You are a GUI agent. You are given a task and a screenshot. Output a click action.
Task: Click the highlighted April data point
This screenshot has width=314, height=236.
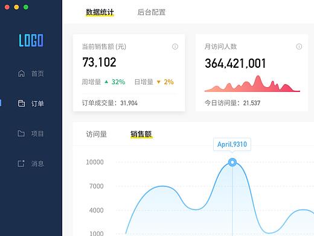(232, 162)
